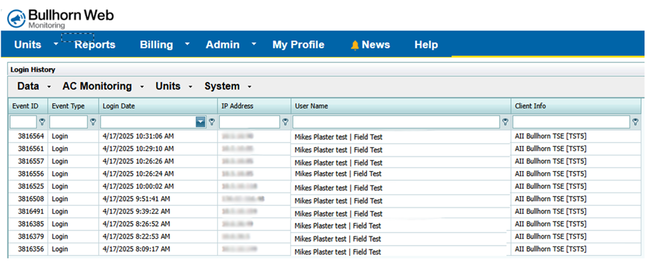Click login date 4/17/2025 10:00:02 AM
The image size is (647, 273).
click(x=138, y=186)
